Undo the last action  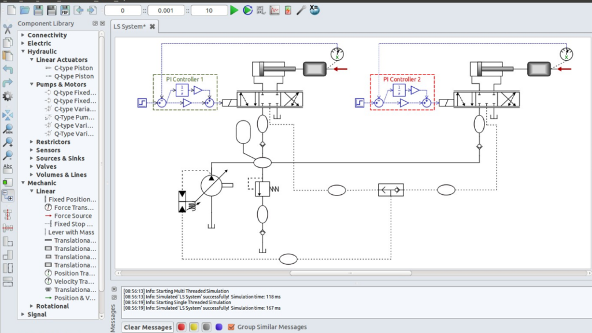coord(8,69)
